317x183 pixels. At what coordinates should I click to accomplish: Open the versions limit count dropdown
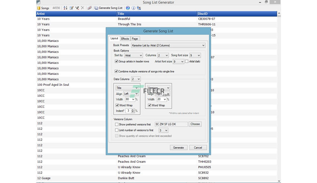click(163, 130)
